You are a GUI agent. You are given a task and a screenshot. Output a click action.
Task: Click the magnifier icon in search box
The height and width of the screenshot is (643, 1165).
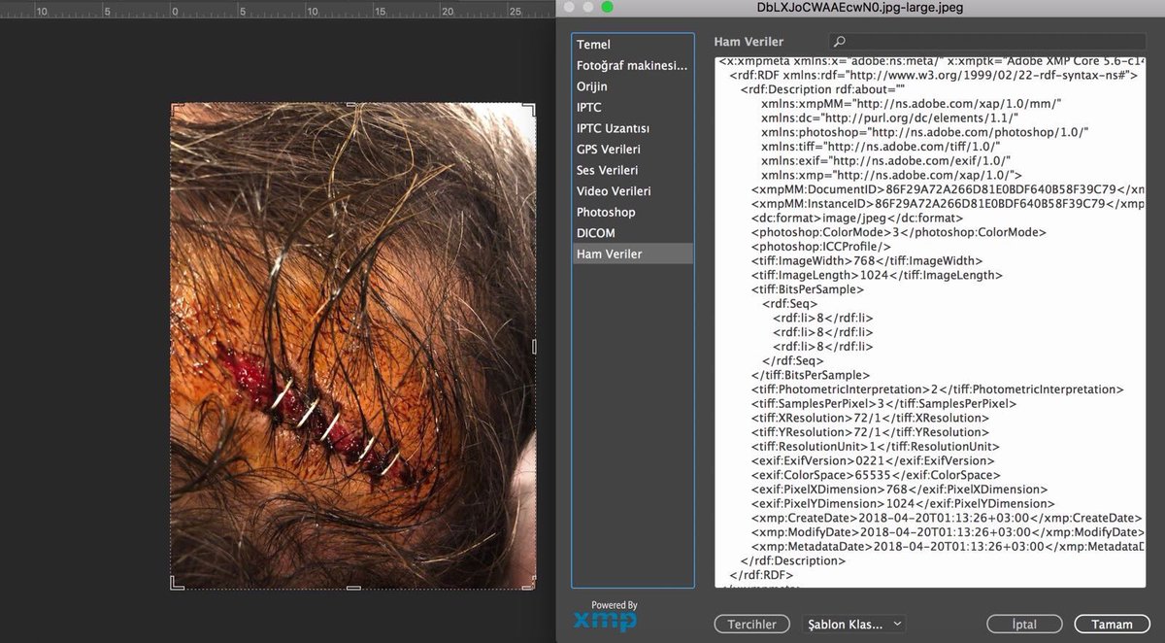[840, 42]
